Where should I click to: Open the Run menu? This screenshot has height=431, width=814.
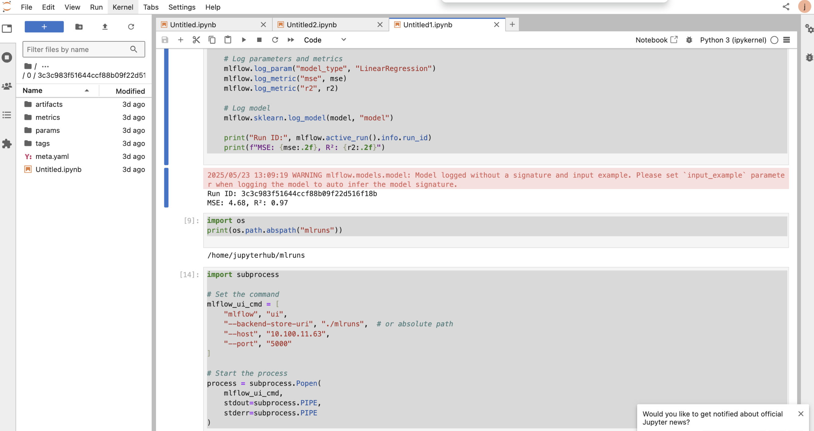pos(96,7)
